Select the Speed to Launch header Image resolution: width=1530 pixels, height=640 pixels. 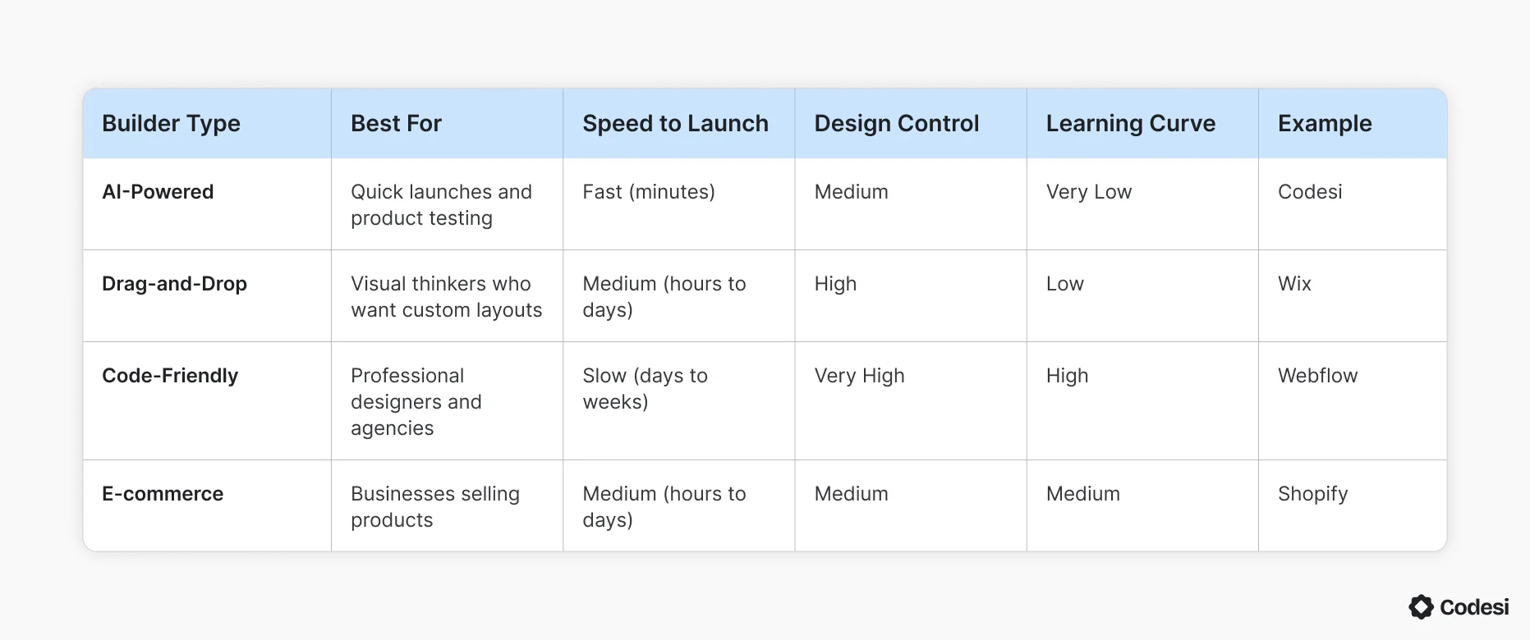(x=675, y=123)
